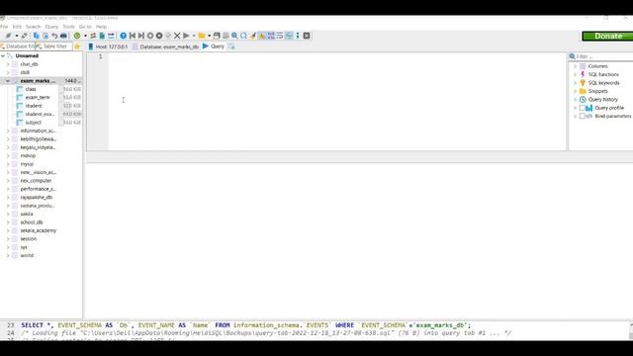
Task: Click the subject table icon
Action: [x=20, y=123]
